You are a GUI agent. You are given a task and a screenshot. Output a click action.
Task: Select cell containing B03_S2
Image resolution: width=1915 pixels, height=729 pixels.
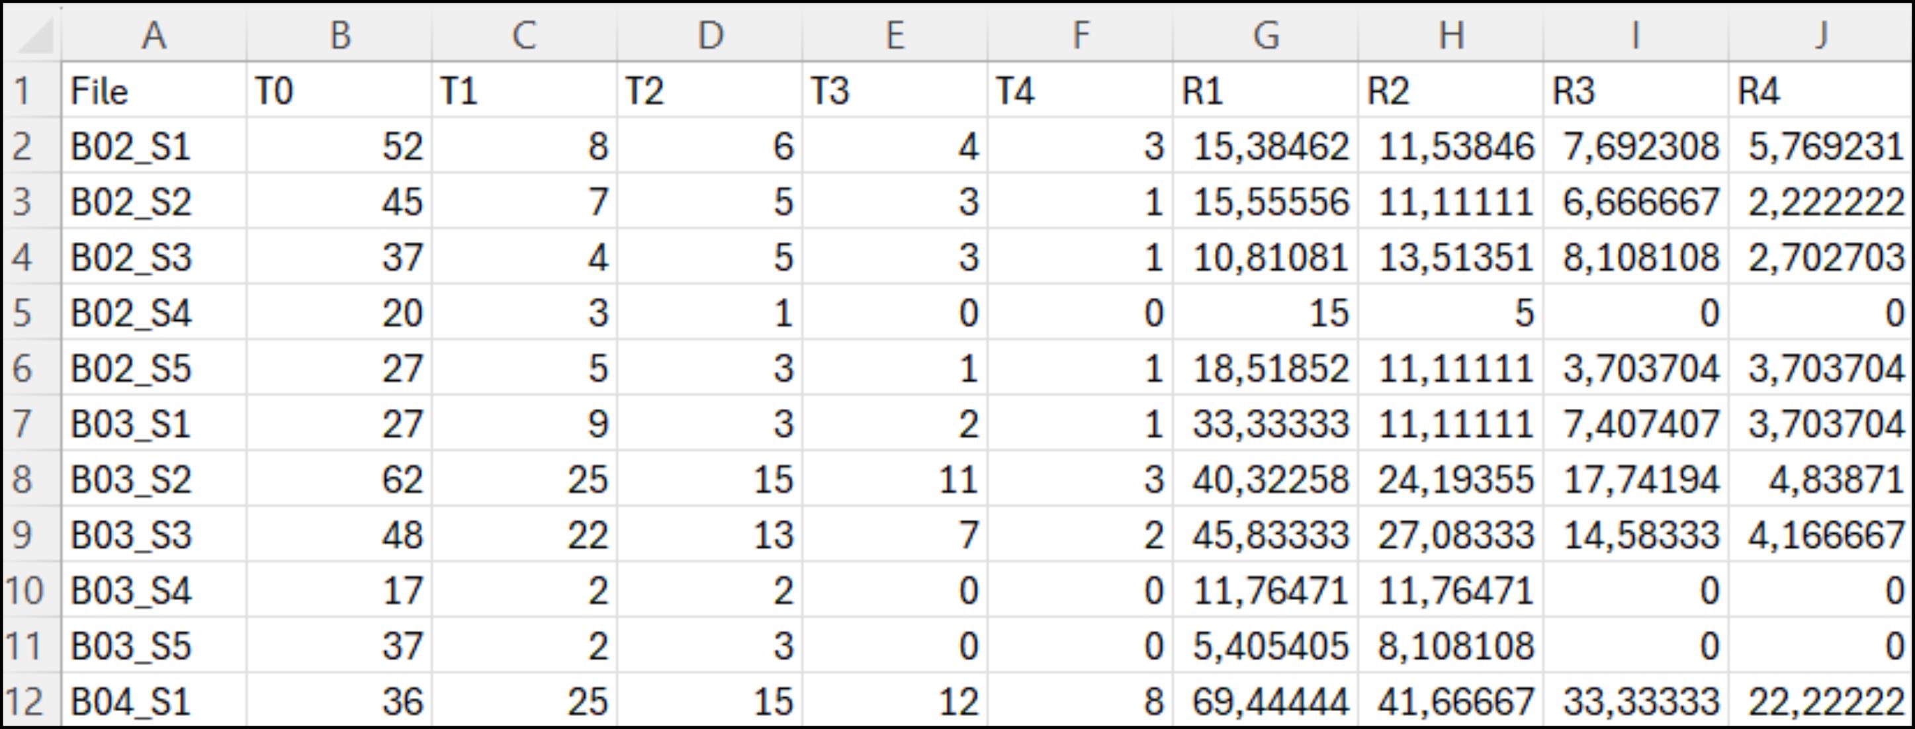pyautogui.click(x=154, y=478)
